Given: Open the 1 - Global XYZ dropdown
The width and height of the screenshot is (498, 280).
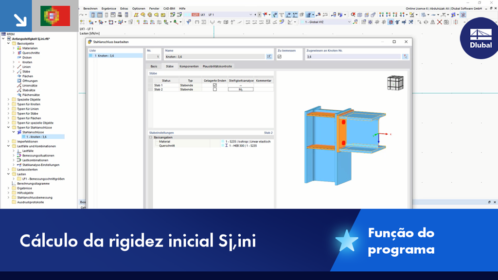Looking at the screenshot, I should 349,22.
